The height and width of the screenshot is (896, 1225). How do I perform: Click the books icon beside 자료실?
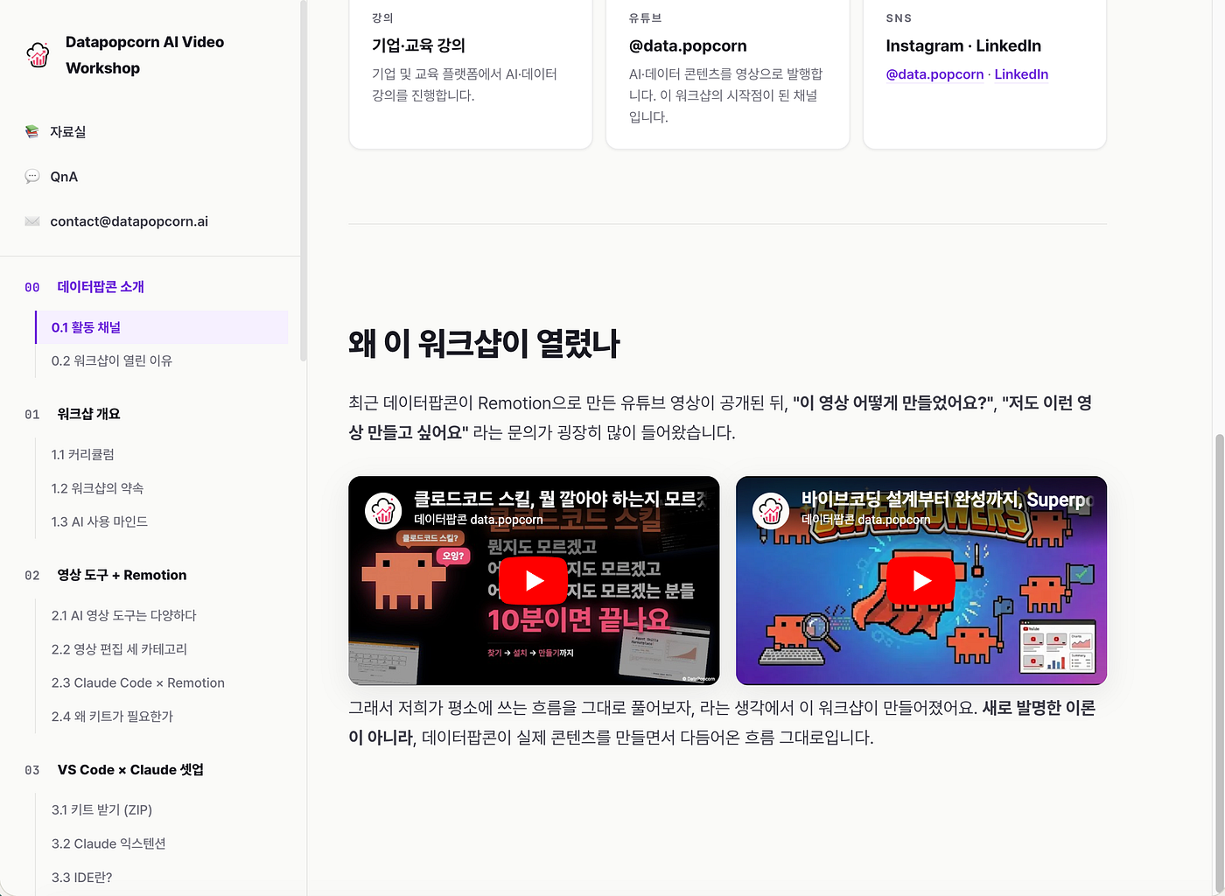click(x=32, y=132)
